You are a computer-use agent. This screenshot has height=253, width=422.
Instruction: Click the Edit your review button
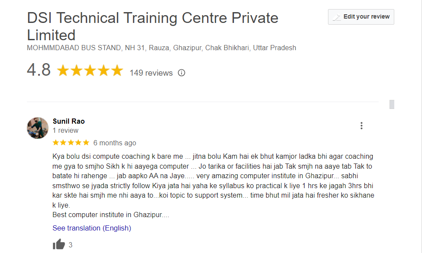click(x=361, y=17)
